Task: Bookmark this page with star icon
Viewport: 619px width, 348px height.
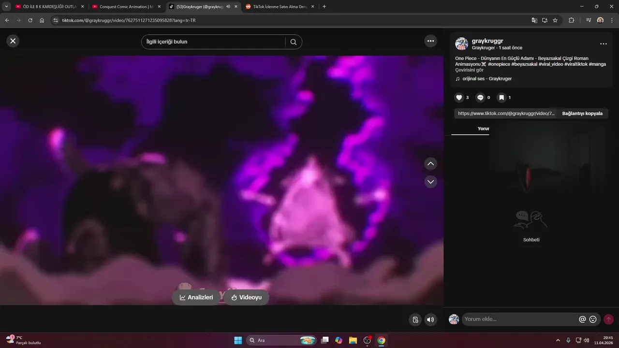Action: tap(555, 20)
